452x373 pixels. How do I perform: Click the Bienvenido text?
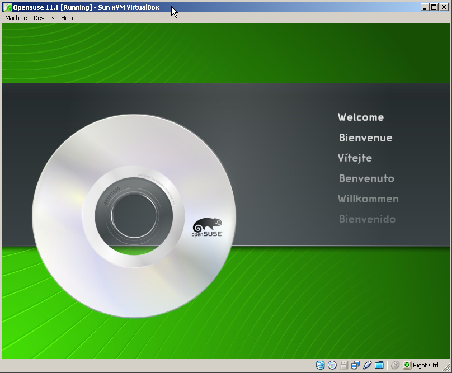[x=367, y=219]
